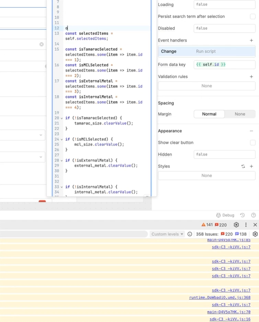The height and width of the screenshot is (322, 259).
Task: Click 'mcl_size.clearValue();' code line
Action: pos(99,145)
